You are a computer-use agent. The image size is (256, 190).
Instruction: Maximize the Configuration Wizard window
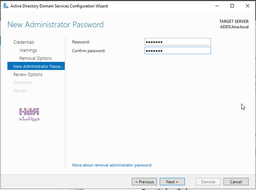pos(232,6)
